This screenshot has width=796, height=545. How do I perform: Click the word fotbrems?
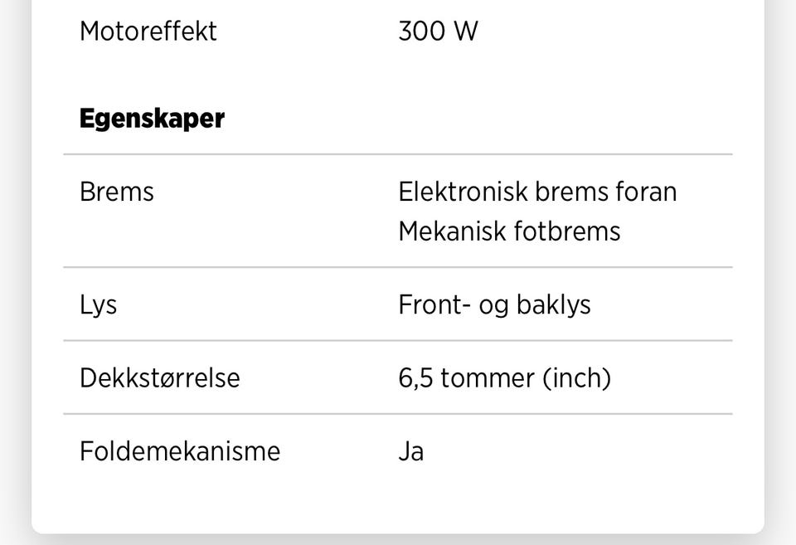point(567,231)
